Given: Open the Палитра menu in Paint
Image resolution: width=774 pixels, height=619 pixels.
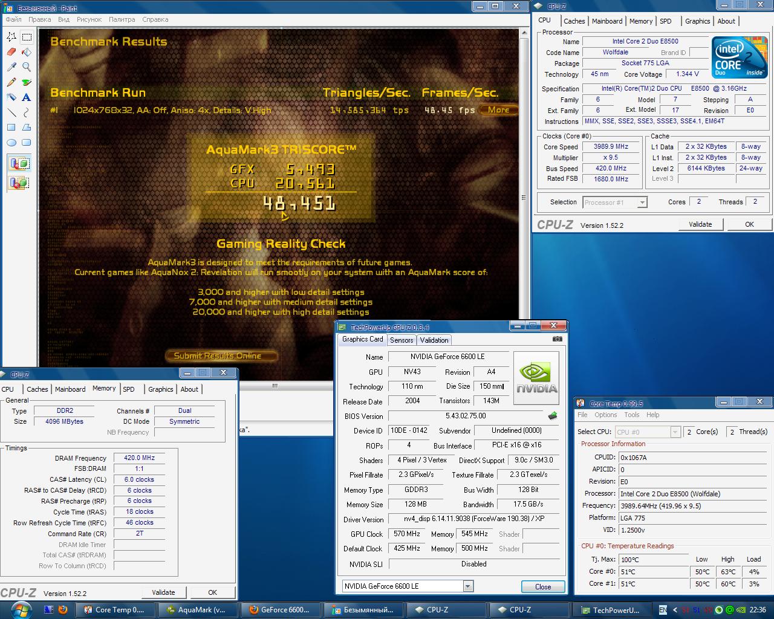Looking at the screenshot, I should coord(122,19).
